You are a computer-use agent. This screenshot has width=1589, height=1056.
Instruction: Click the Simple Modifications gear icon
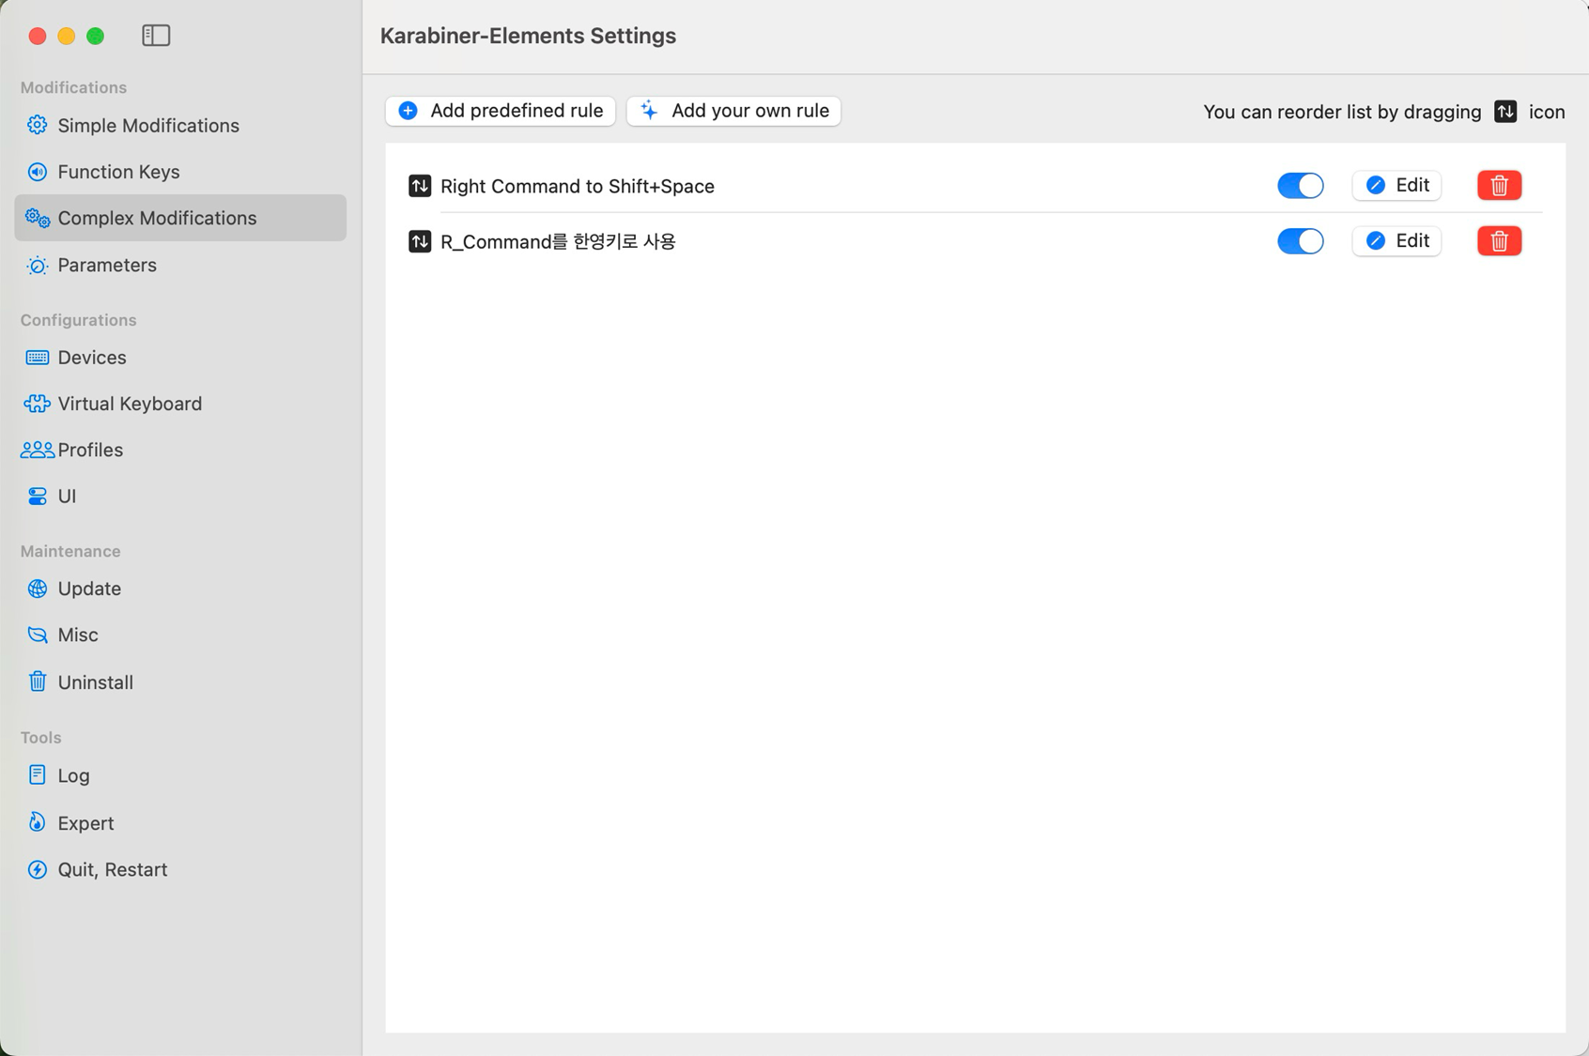pos(38,125)
